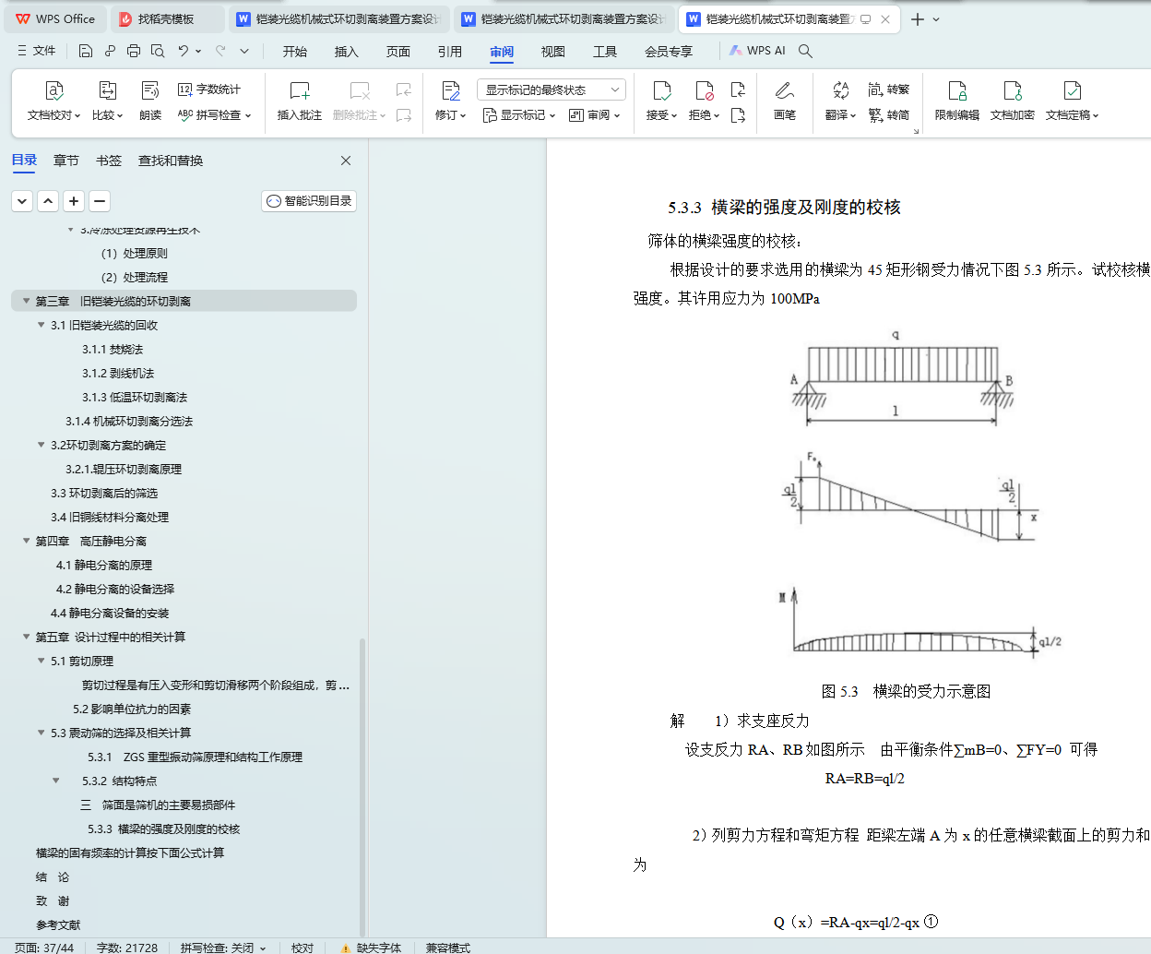Convert to simplified with 转简
Image resolution: width=1151 pixels, height=954 pixels.
coord(889,115)
